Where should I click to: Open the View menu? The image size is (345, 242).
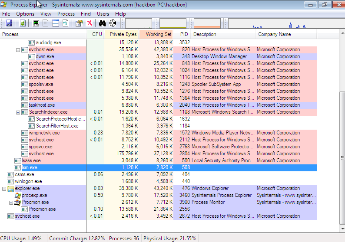pyautogui.click(x=46, y=14)
